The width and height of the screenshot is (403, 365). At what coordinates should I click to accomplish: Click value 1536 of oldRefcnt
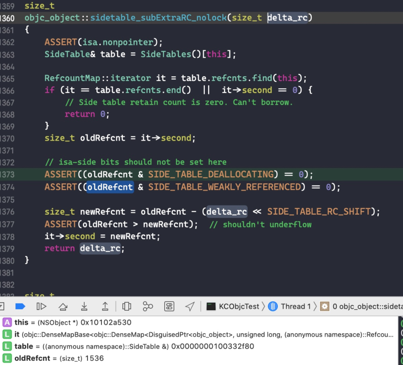94,358
